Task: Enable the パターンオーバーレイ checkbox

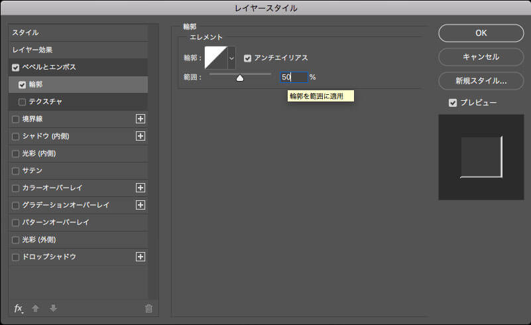Action: pos(15,223)
